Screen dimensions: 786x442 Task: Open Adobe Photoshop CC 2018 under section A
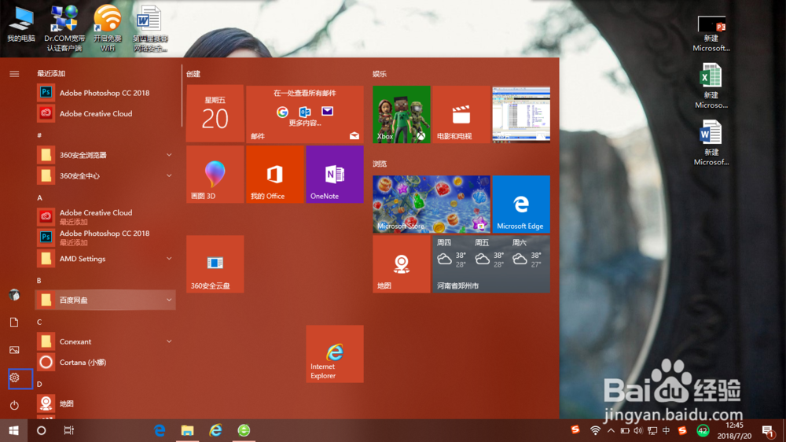pyautogui.click(x=105, y=238)
